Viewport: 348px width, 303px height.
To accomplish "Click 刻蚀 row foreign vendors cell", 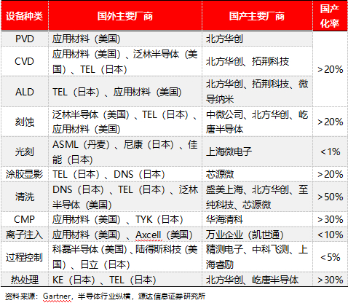I will (x=125, y=122).
